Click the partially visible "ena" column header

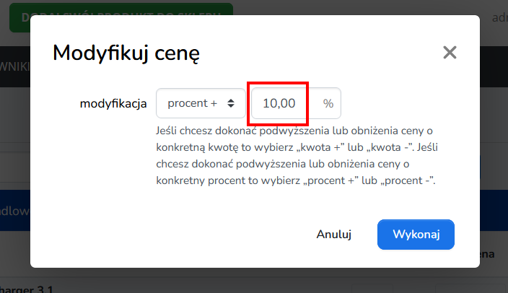tap(487, 254)
